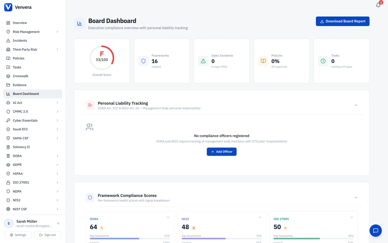This screenshot has width=388, height=243.
Task: Go to Incidents in sidebar
Action: [33, 41]
